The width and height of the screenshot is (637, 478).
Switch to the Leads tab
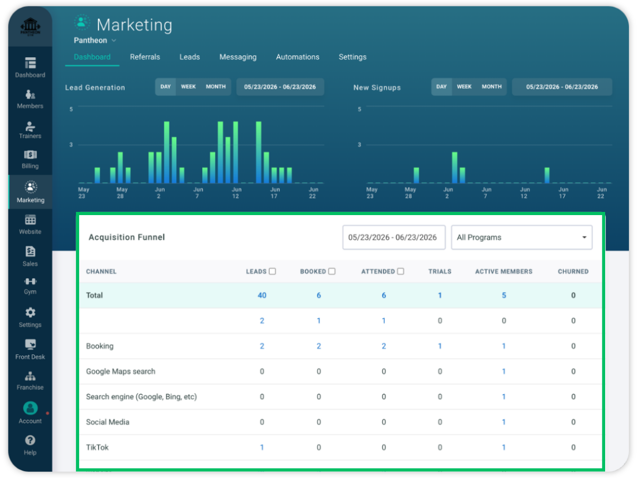pyautogui.click(x=190, y=57)
